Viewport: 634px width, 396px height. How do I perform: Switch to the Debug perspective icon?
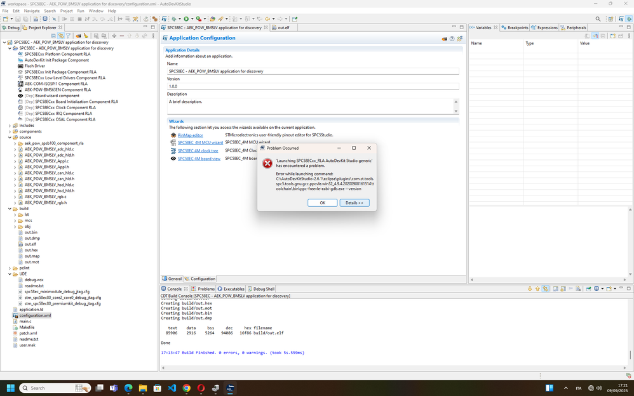[x=629, y=18]
